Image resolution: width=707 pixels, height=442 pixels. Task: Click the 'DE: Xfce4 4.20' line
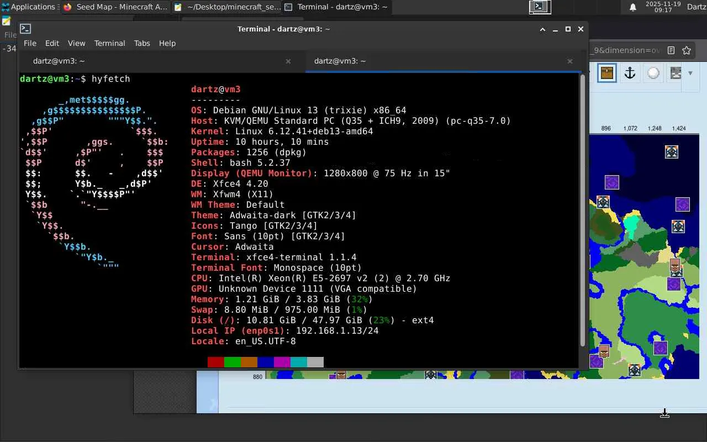tap(229, 184)
